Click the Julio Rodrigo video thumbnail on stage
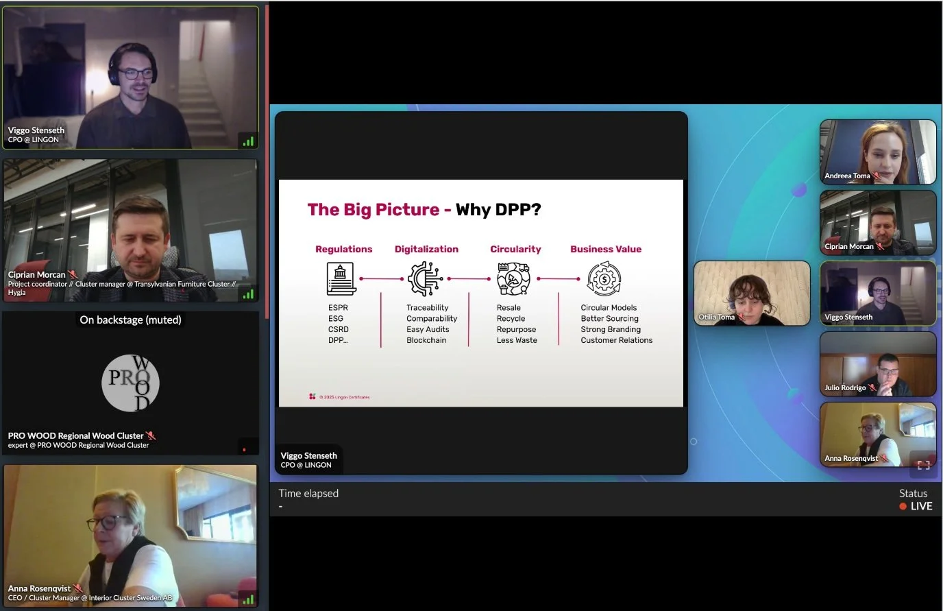Screen dimensions: 943x611 tap(878, 364)
